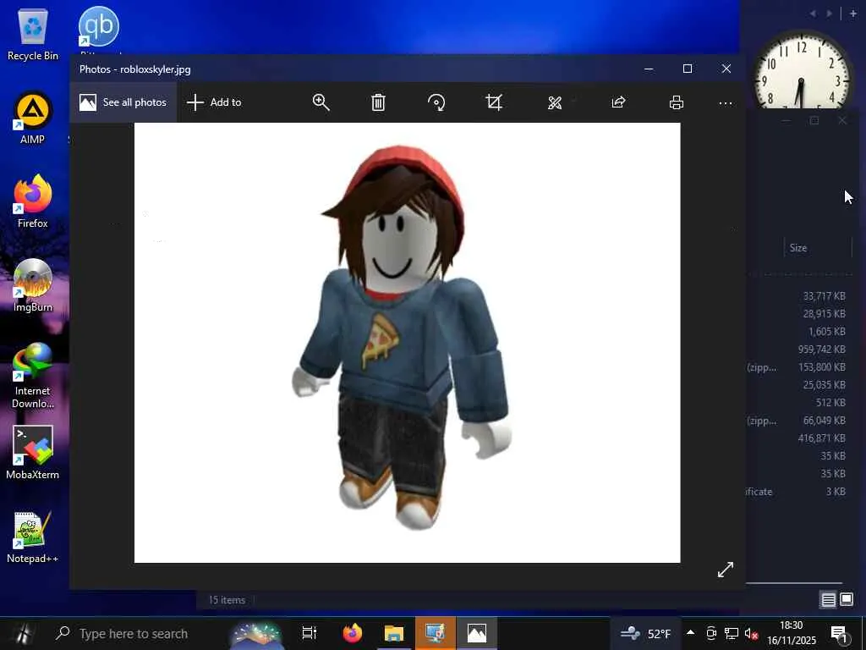Zoom in with the magnifier icon
Viewport: 866px width, 650px height.
[321, 102]
